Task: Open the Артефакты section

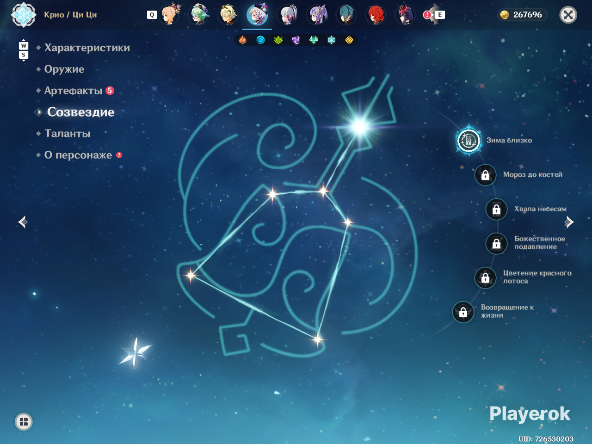Action: [74, 91]
